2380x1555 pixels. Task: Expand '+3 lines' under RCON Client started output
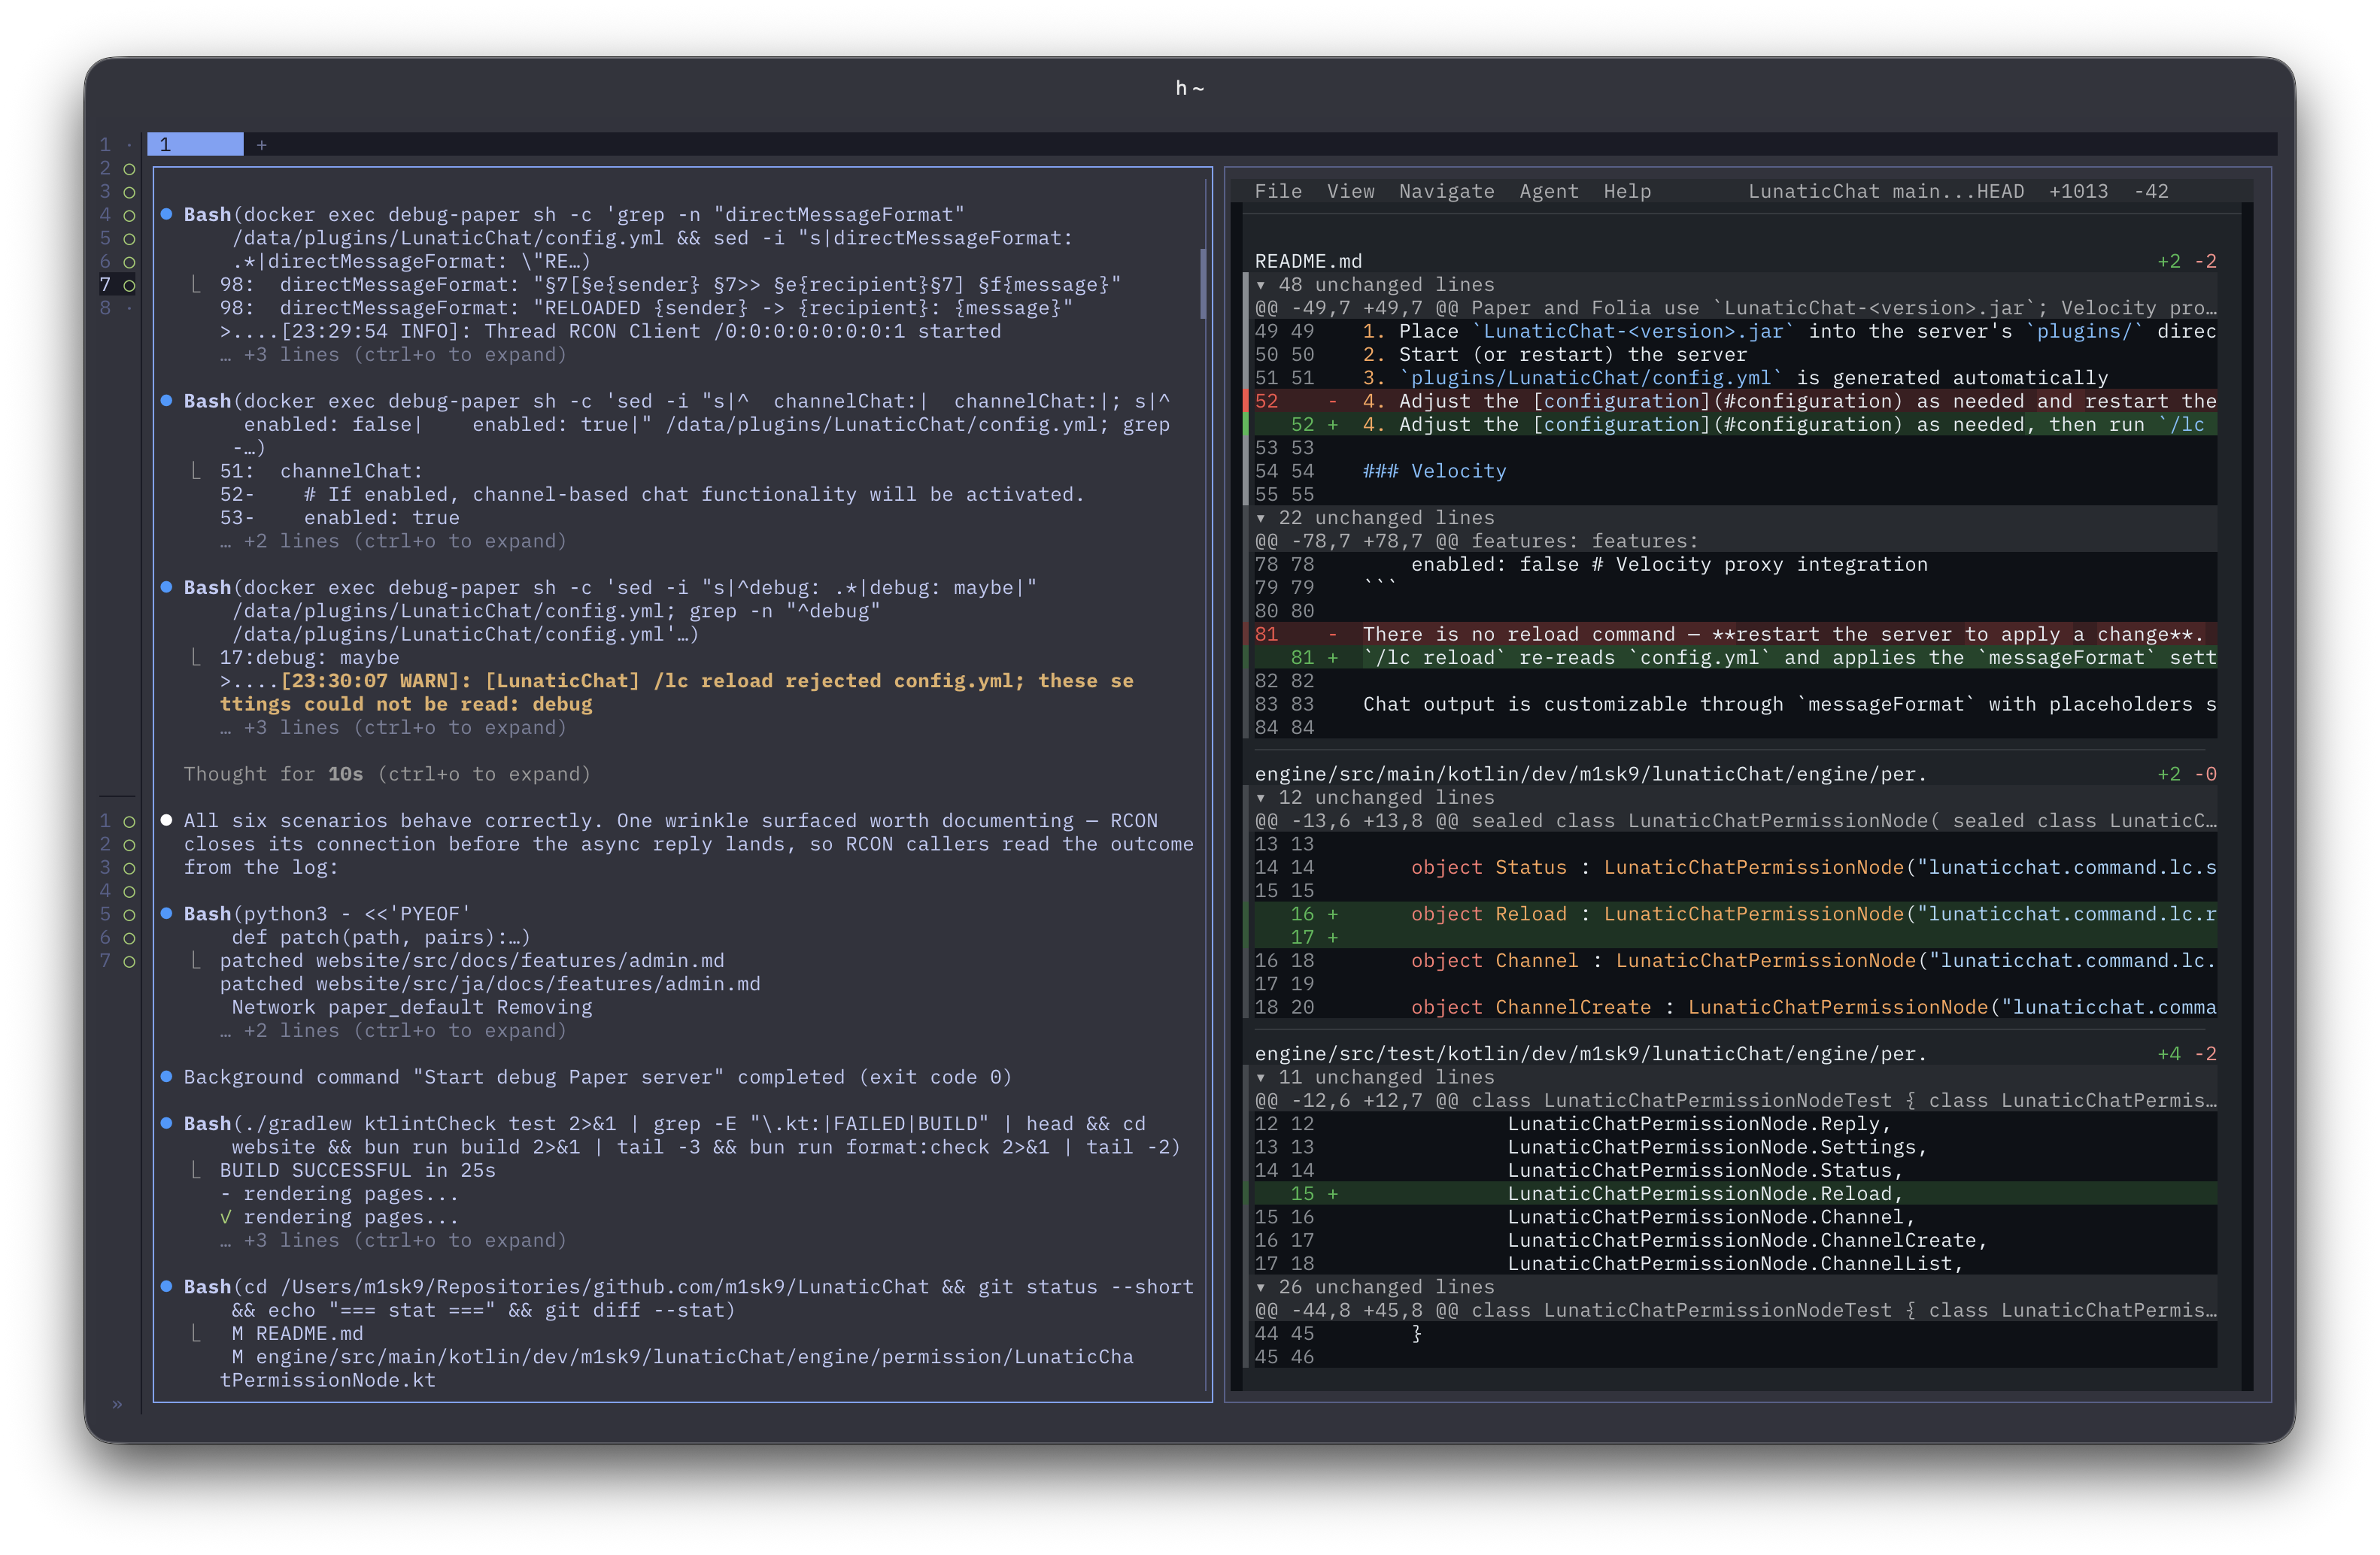pos(393,355)
